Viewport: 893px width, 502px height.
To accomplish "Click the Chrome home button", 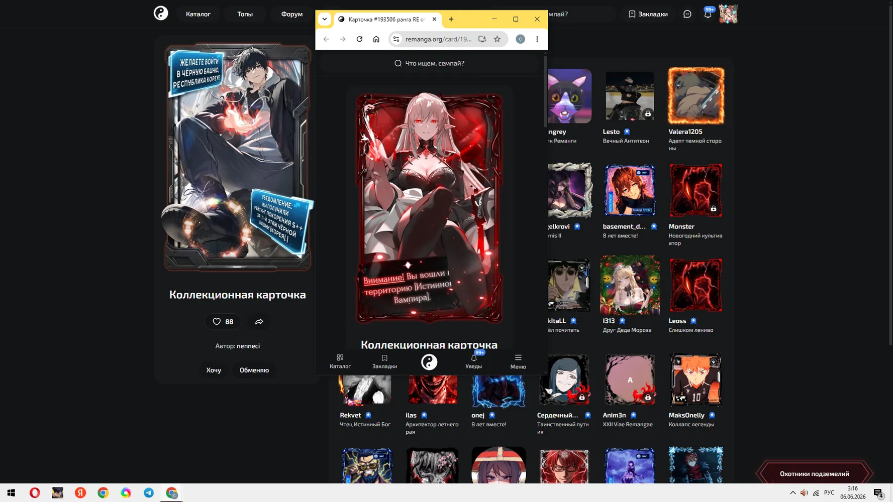I will coord(376,39).
